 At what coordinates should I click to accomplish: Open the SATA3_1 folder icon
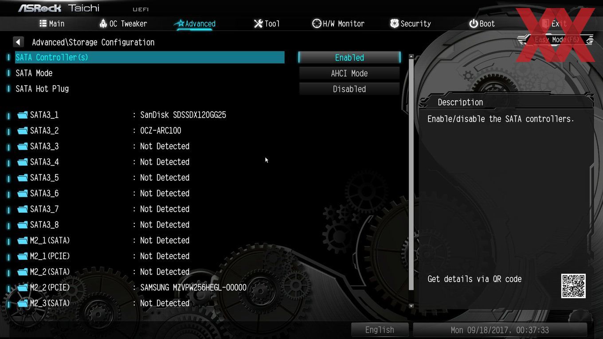tap(23, 115)
